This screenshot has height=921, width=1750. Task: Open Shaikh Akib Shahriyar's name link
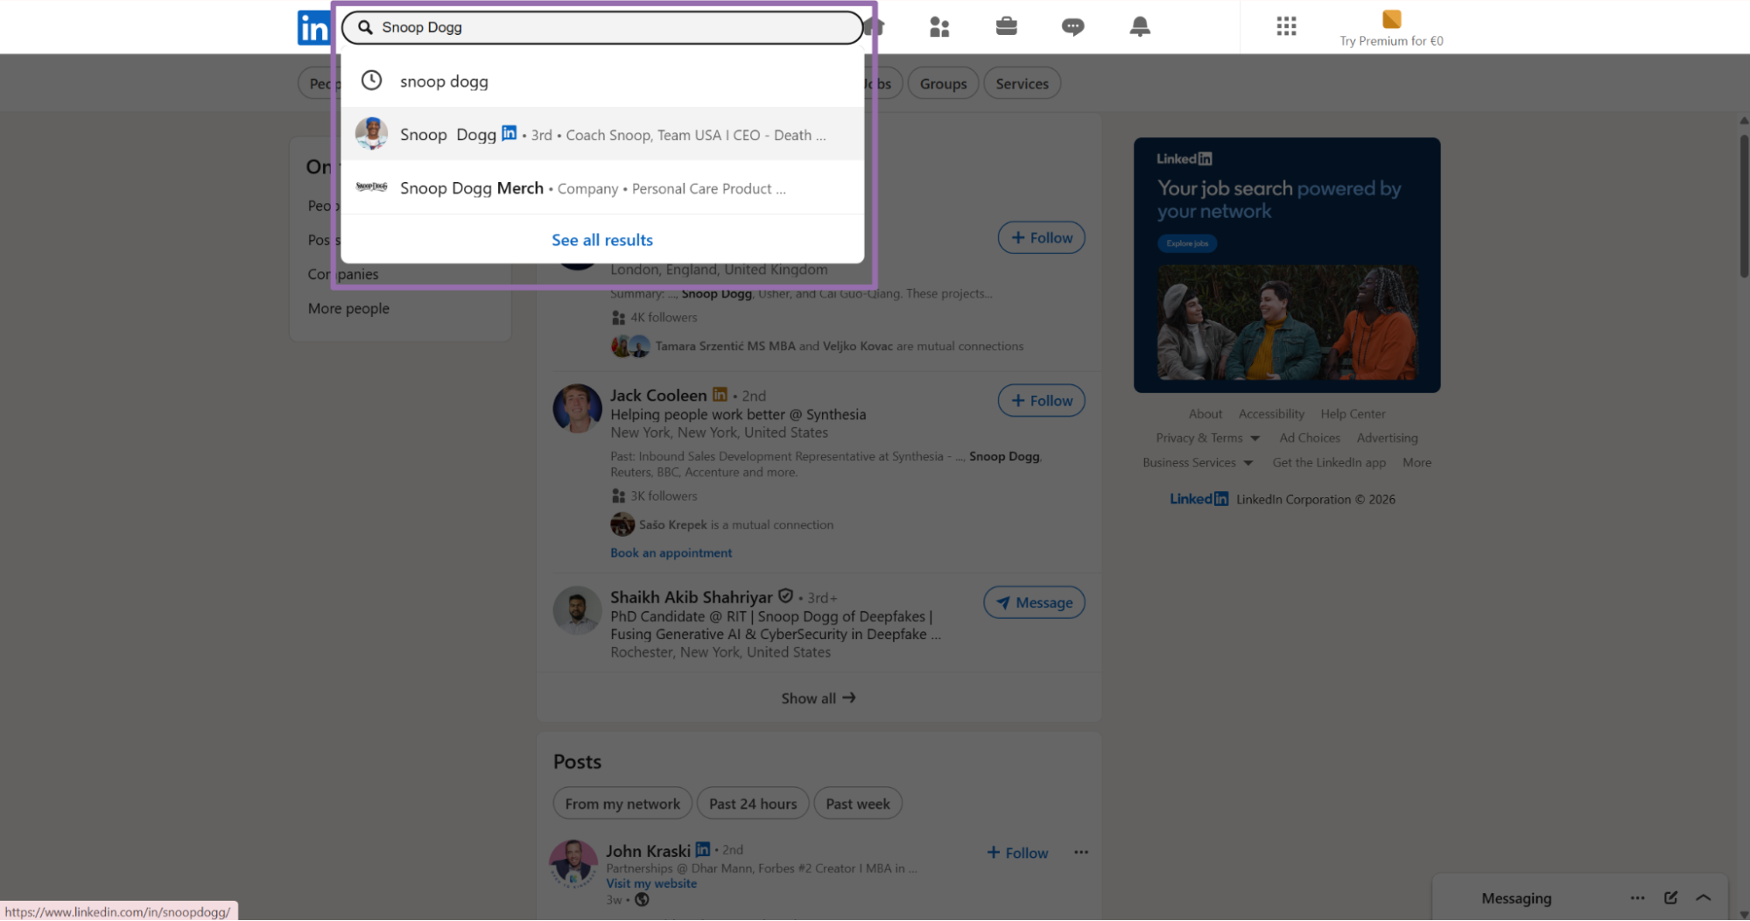[692, 597]
